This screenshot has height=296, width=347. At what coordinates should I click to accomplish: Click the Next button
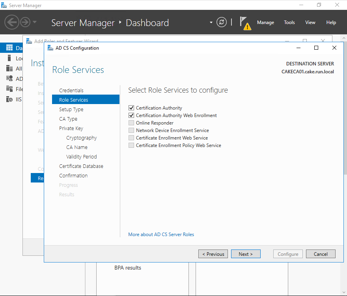[x=246, y=254]
